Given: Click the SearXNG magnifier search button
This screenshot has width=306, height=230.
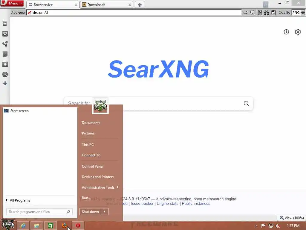Looking at the screenshot, I should [x=246, y=103].
